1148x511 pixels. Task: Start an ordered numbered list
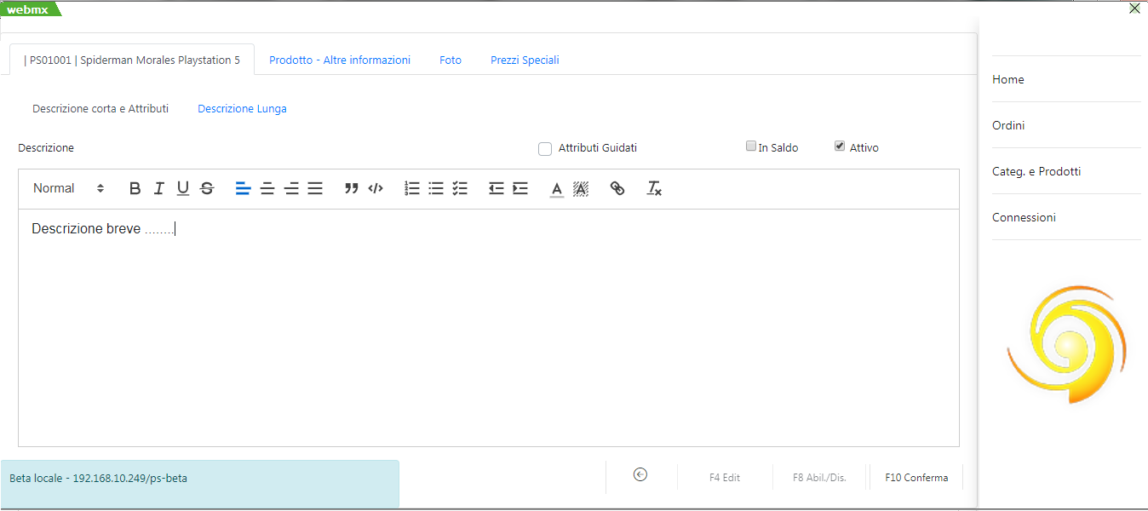pyautogui.click(x=412, y=189)
